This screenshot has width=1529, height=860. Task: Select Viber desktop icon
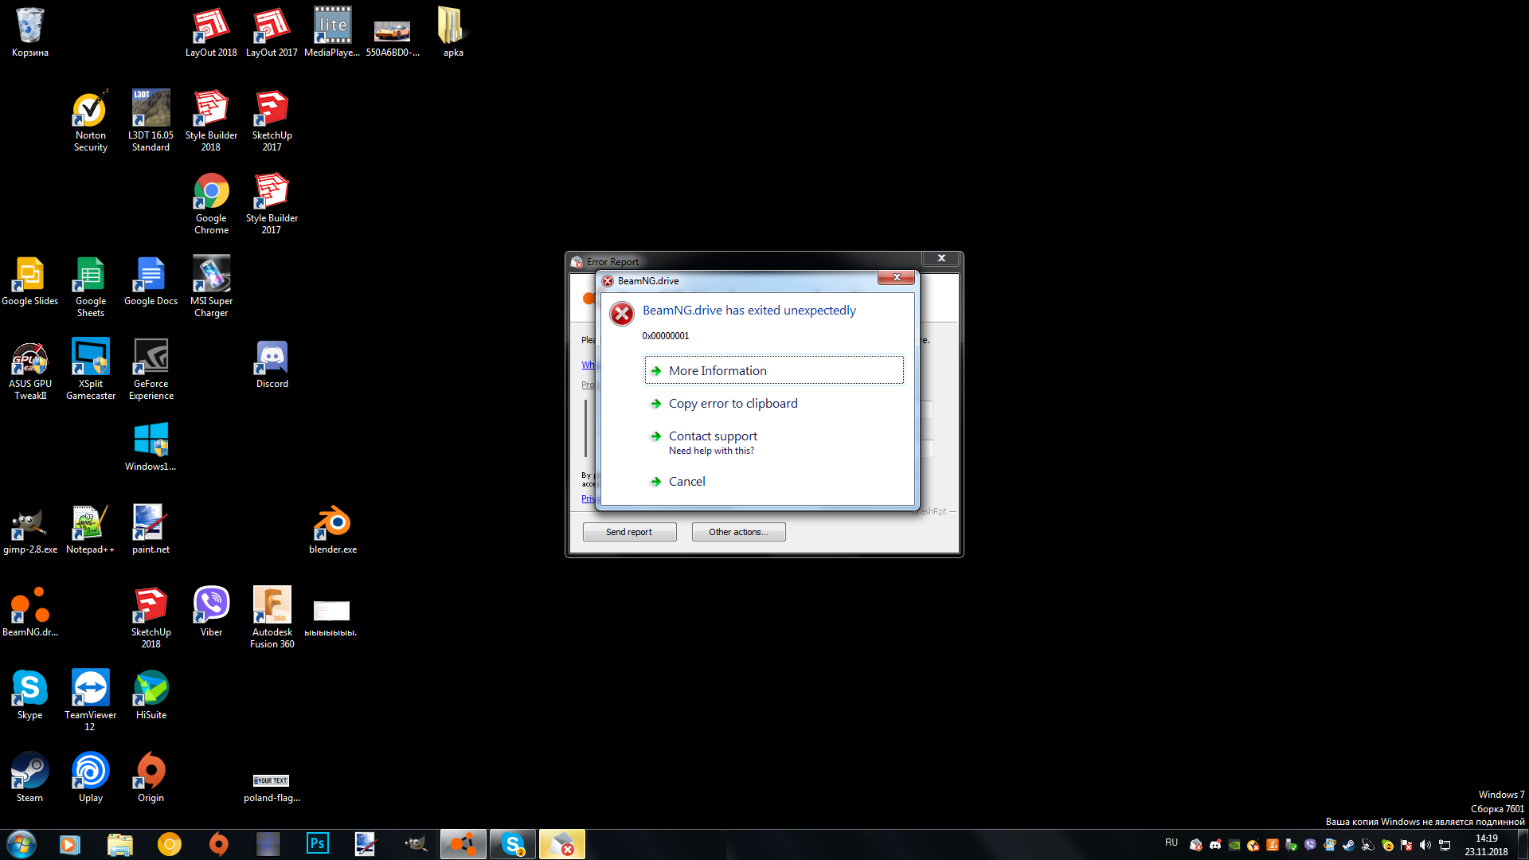[211, 613]
